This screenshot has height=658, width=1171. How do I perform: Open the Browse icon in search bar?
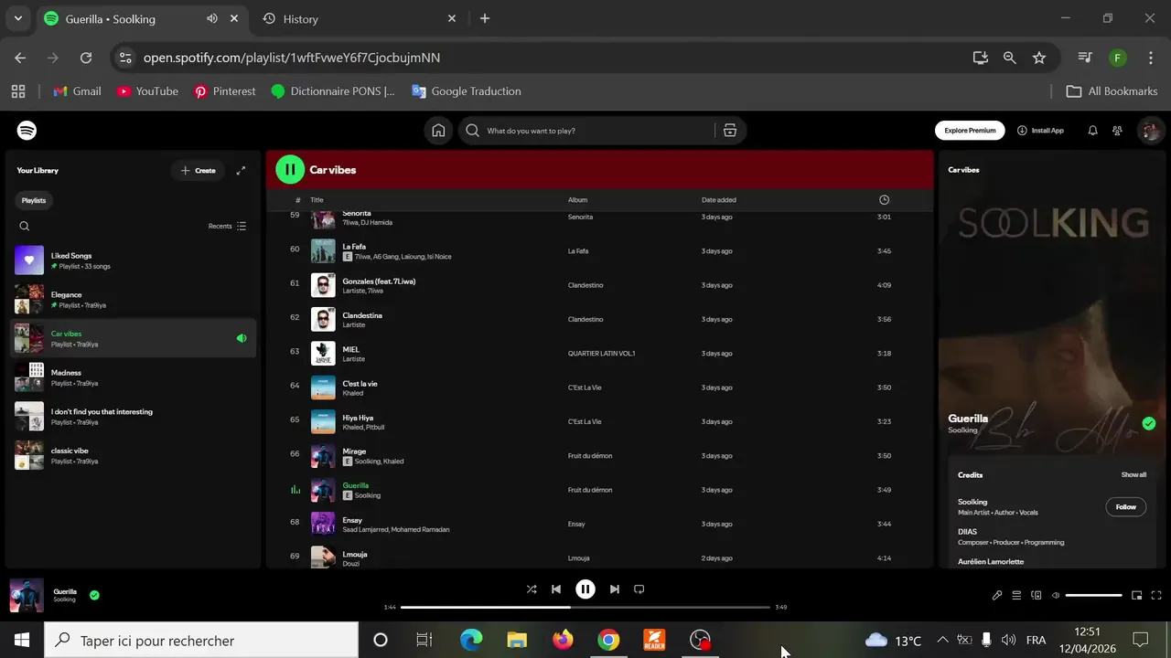pos(730,131)
